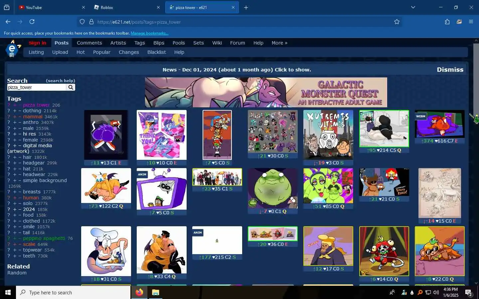Expand the news bar Click to show
The image size is (479, 299).
coord(293,70)
